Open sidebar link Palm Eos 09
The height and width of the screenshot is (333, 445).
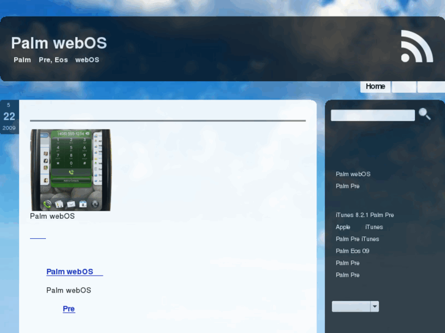pos(353,251)
